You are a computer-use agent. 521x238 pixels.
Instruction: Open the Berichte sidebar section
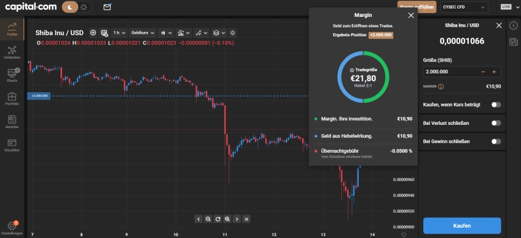pos(12,122)
